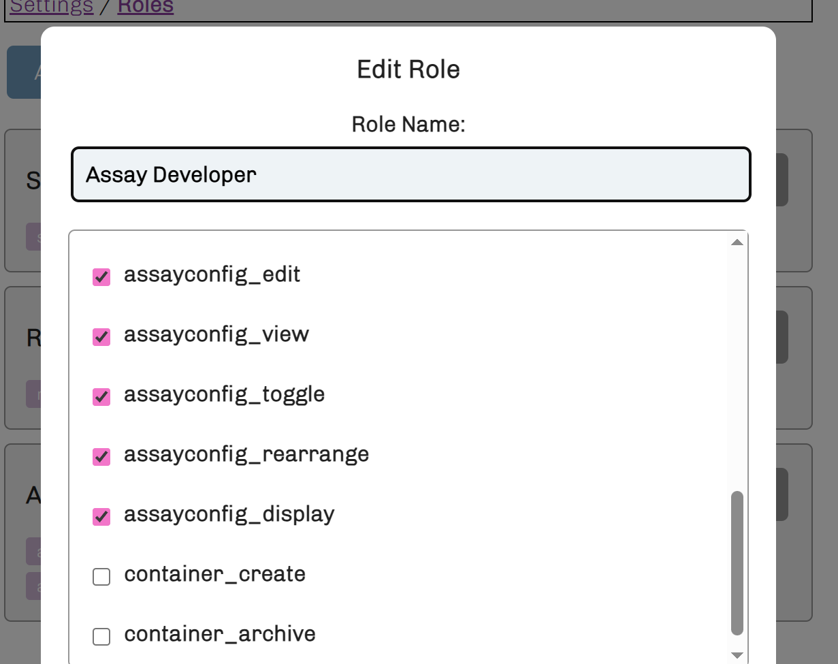Screen dimensions: 838x664
Task: Click the assayconfig_edit label text
Action: tap(212, 275)
